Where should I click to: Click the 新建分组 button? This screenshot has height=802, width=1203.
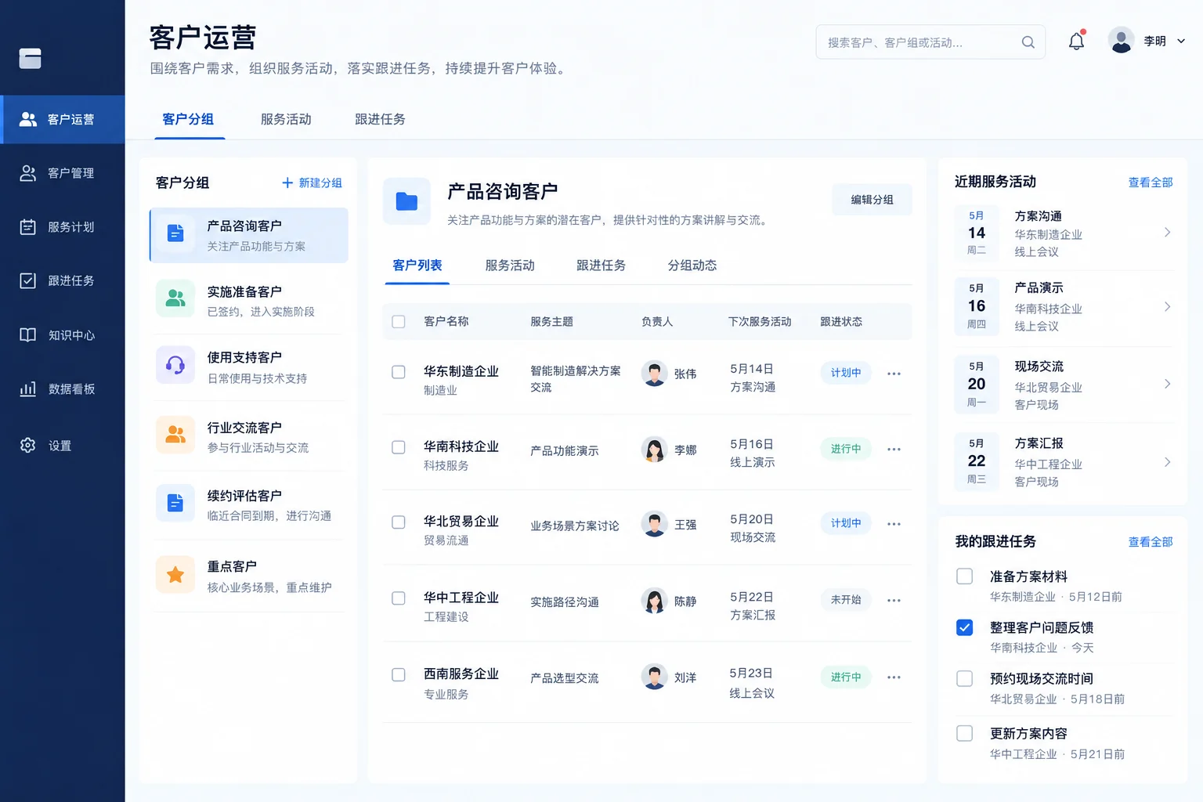point(312,182)
